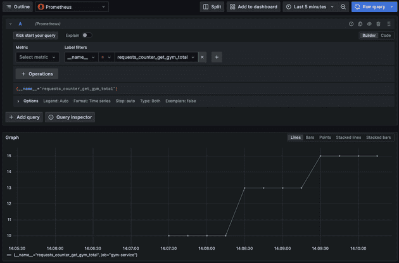Select Stacked lines graph style

point(348,138)
